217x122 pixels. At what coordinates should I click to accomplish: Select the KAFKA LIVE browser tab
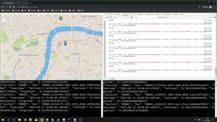click(14, 3)
